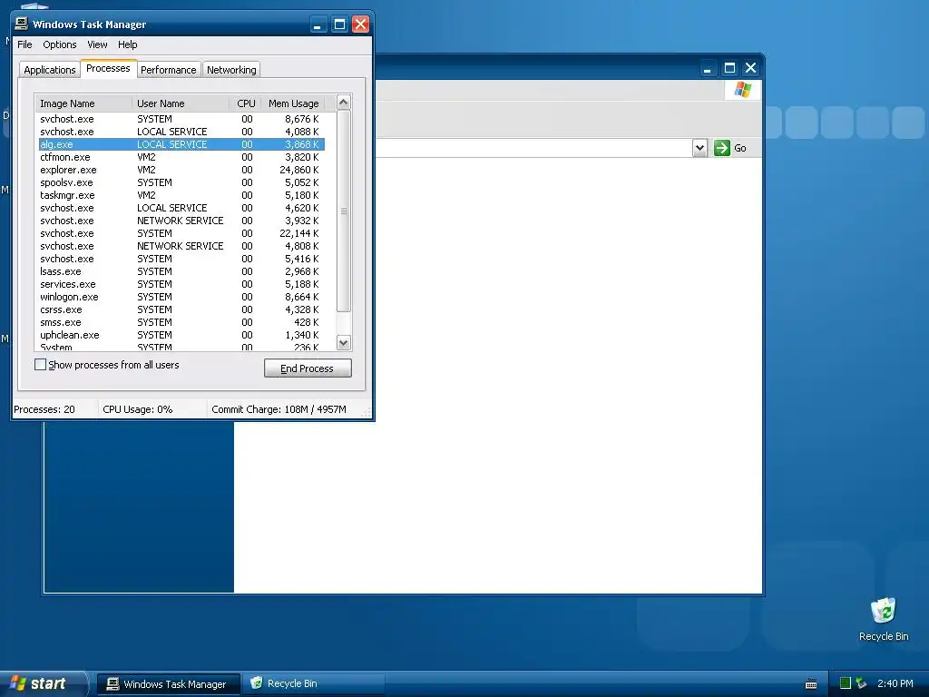Click the process list scrollbar thumb
Viewport: 929px width, 697px height.
click(x=344, y=211)
